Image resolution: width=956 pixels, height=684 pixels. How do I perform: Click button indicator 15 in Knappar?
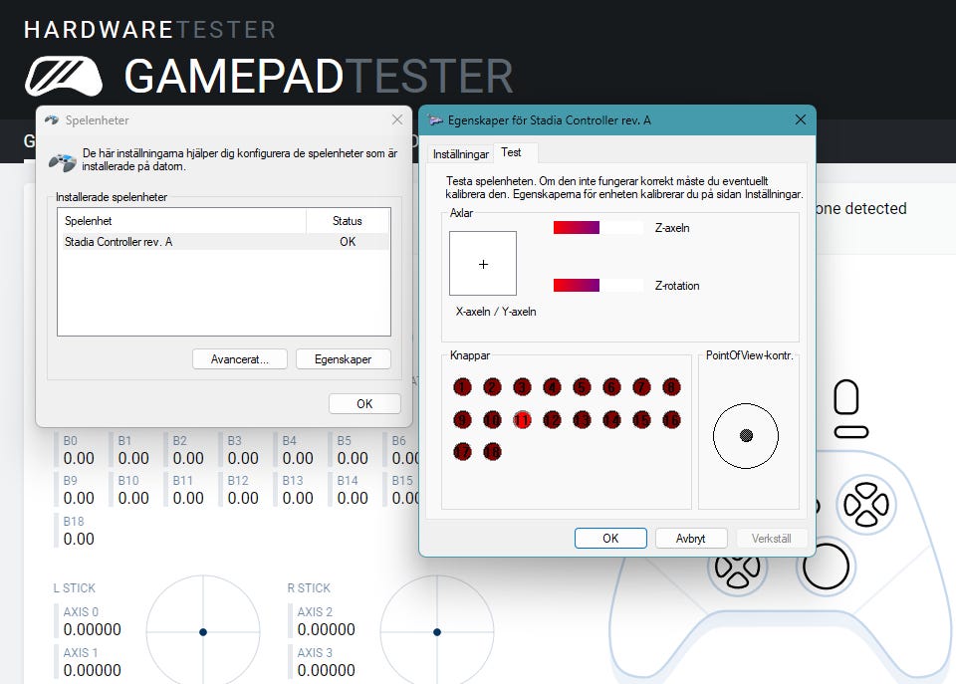(x=641, y=420)
